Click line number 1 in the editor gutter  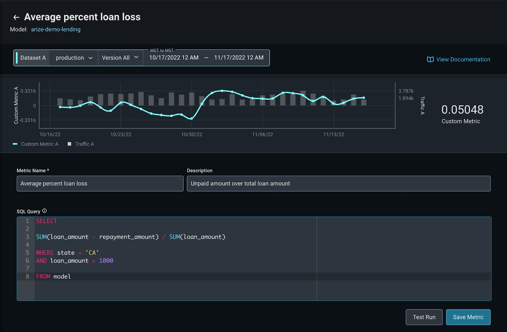point(28,221)
